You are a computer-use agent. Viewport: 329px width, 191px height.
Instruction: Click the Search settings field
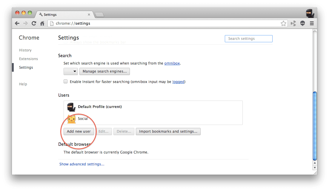click(249, 39)
